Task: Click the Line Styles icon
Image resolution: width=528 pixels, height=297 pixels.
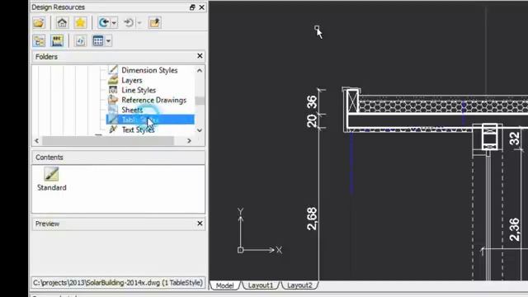Action: [113, 90]
